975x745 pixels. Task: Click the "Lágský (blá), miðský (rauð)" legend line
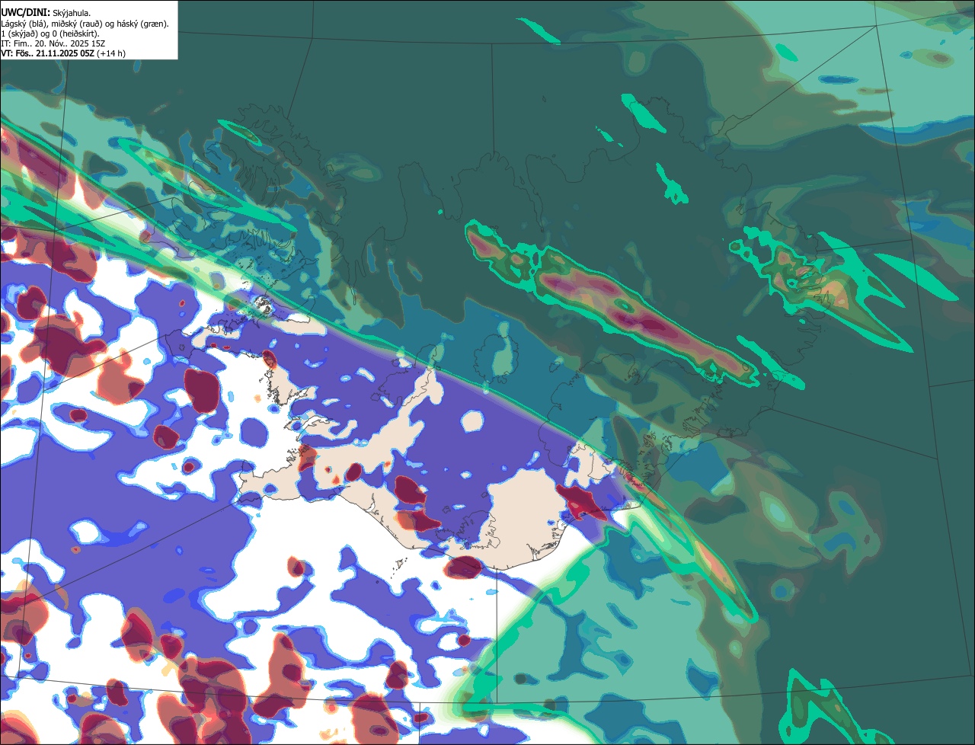coord(85,24)
